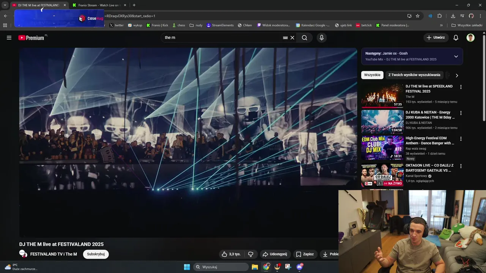Click the Windows taskbar Wyszukaj search box
This screenshot has height=273, width=486.
pyautogui.click(x=221, y=267)
